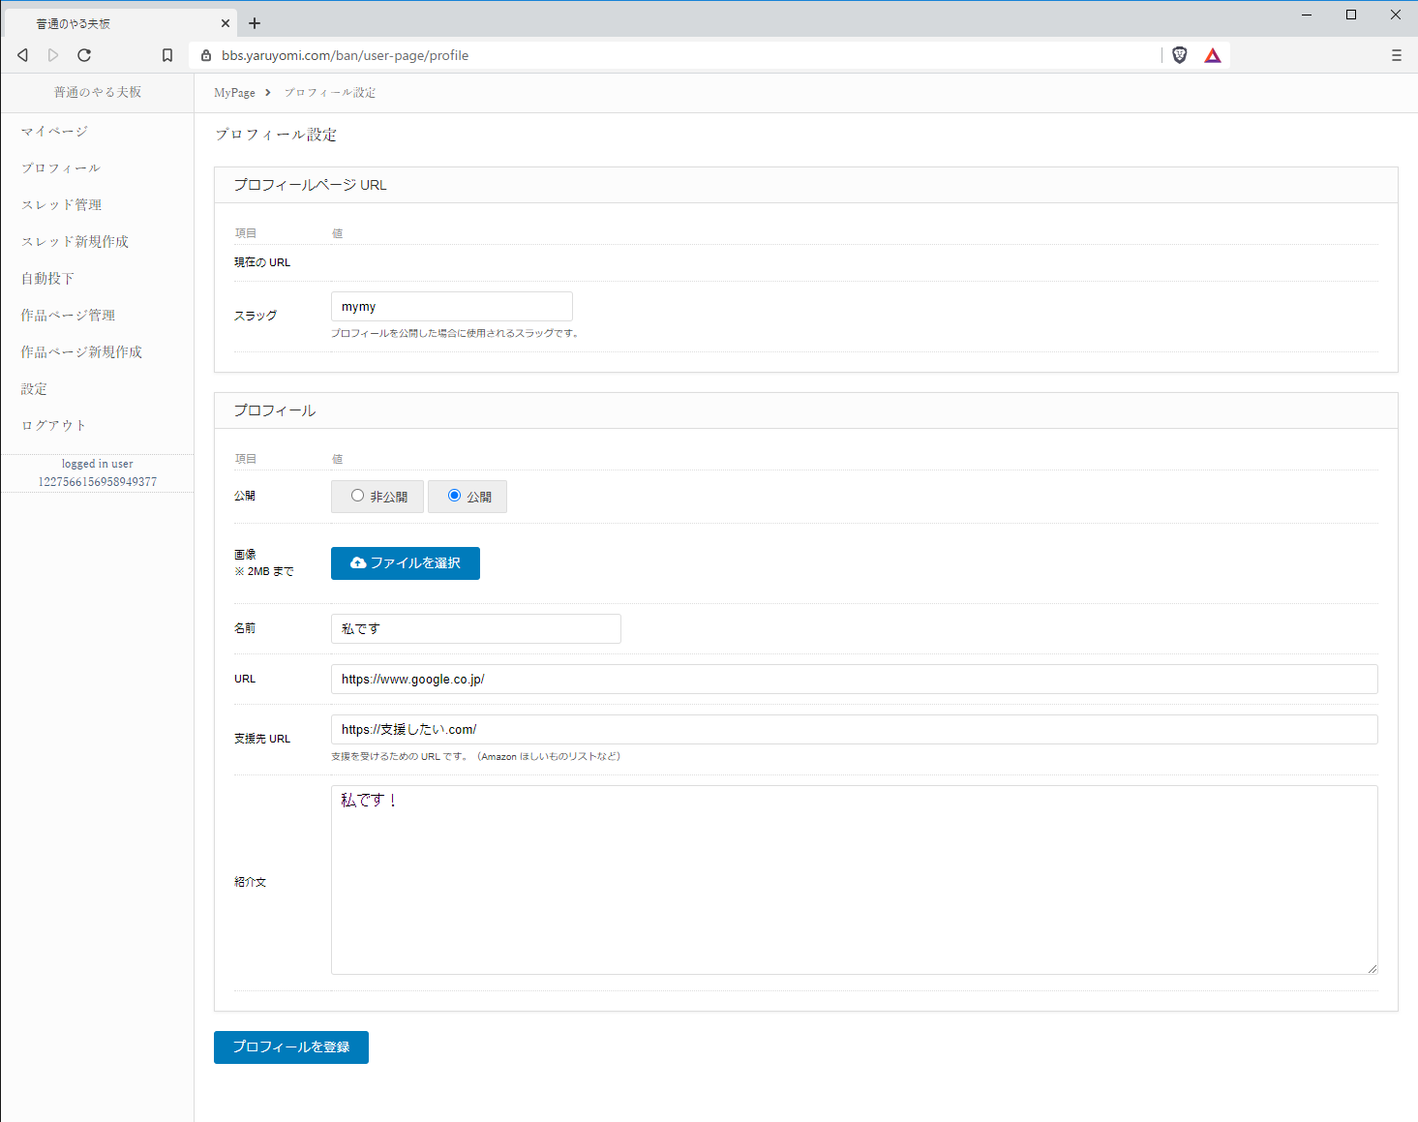
Task: Select the 非公開 radio option
Action: [x=358, y=496]
